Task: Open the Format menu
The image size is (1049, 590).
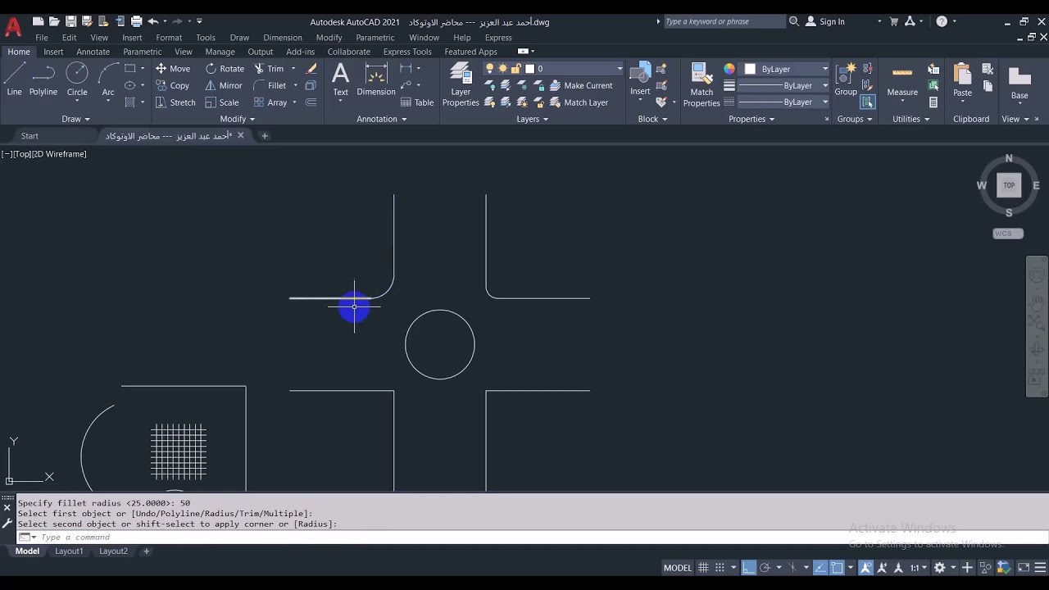Action: [169, 38]
